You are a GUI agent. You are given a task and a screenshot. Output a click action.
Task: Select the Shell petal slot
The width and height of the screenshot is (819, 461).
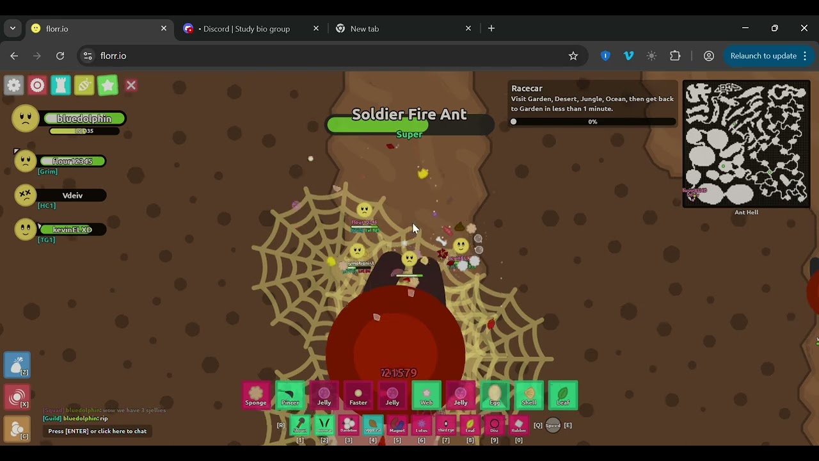point(529,394)
